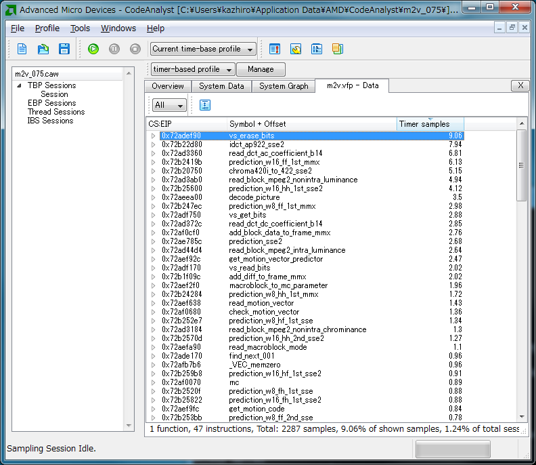The width and height of the screenshot is (536, 465).
Task: Close the data tab with X button
Action: [519, 85]
